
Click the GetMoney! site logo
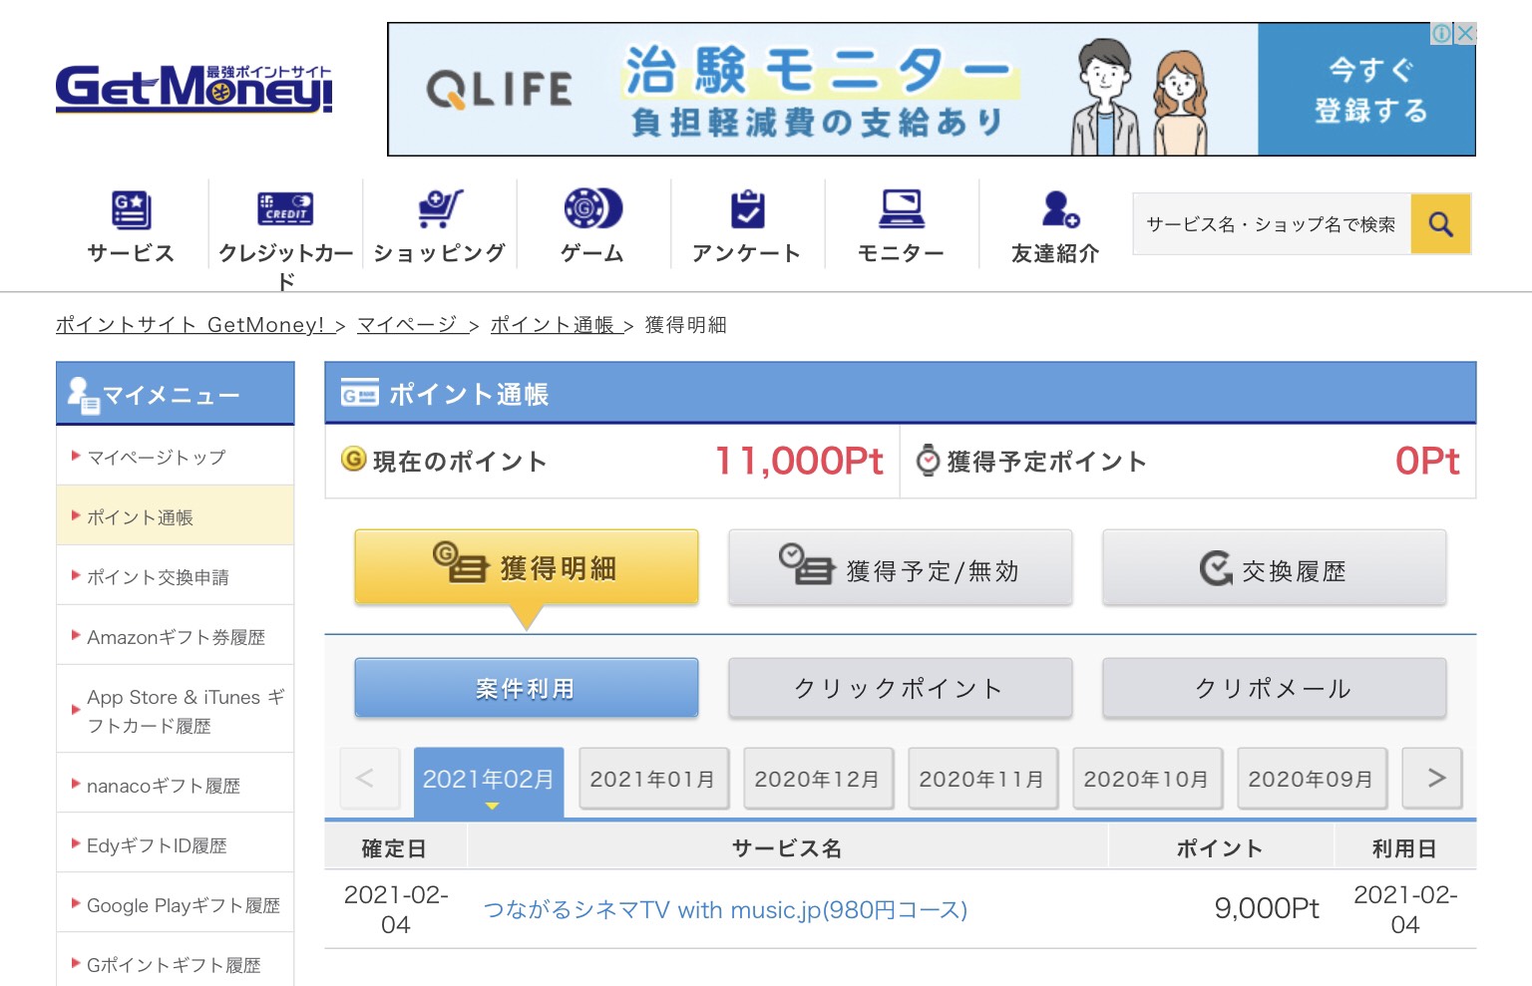193,89
